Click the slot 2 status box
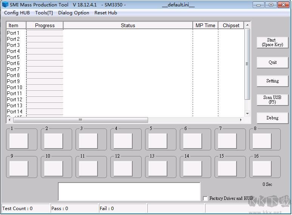 coord(53,141)
